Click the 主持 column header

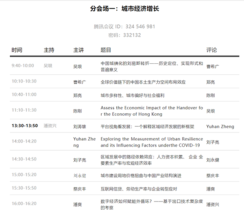49,50
